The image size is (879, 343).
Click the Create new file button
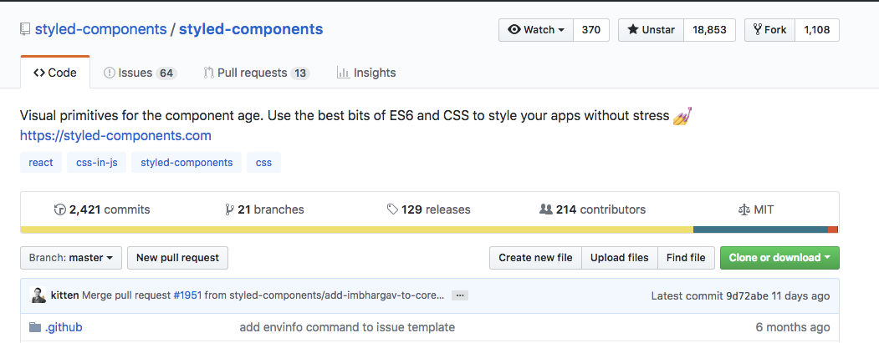(x=535, y=258)
